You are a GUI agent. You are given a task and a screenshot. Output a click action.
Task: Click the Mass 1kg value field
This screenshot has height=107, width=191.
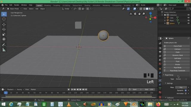pyautogui.click(x=181, y=87)
